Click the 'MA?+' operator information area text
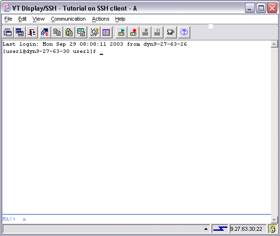280x236 pixels. coord(9,219)
